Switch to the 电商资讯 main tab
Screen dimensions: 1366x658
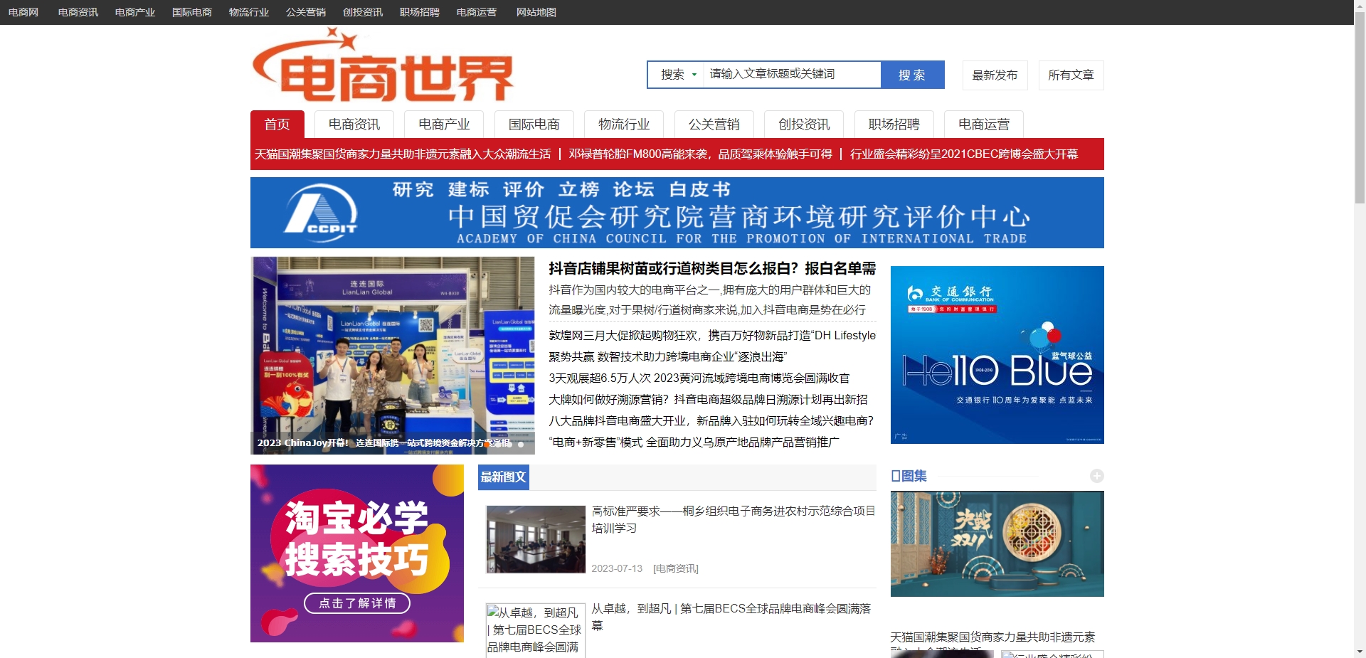354,124
